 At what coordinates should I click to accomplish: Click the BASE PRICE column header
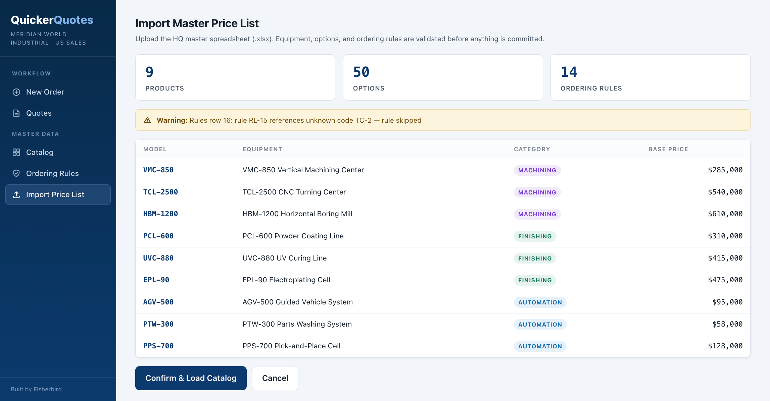[668, 149]
